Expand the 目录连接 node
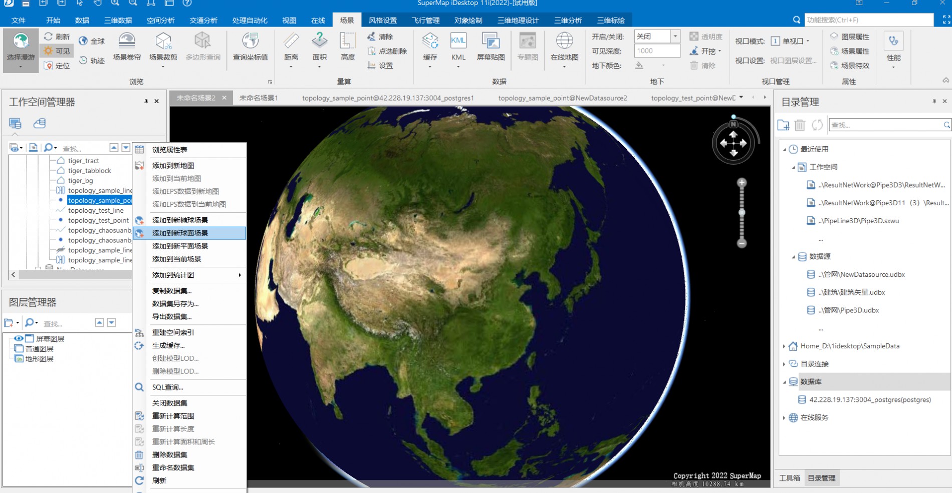 (784, 364)
